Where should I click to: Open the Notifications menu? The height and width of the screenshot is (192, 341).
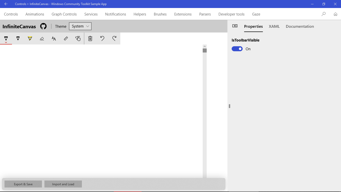pyautogui.click(x=116, y=14)
